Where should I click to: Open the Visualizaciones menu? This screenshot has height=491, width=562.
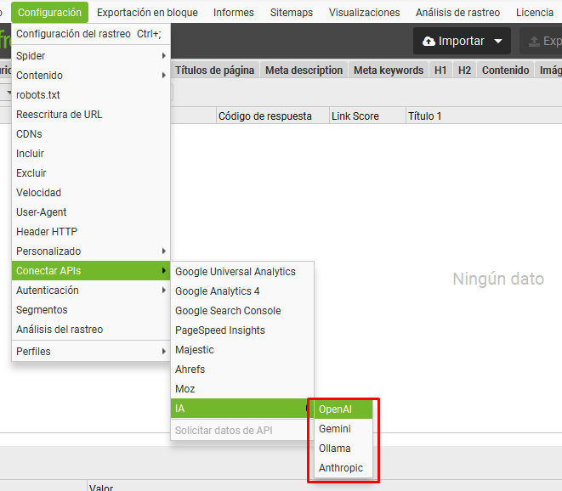click(364, 13)
